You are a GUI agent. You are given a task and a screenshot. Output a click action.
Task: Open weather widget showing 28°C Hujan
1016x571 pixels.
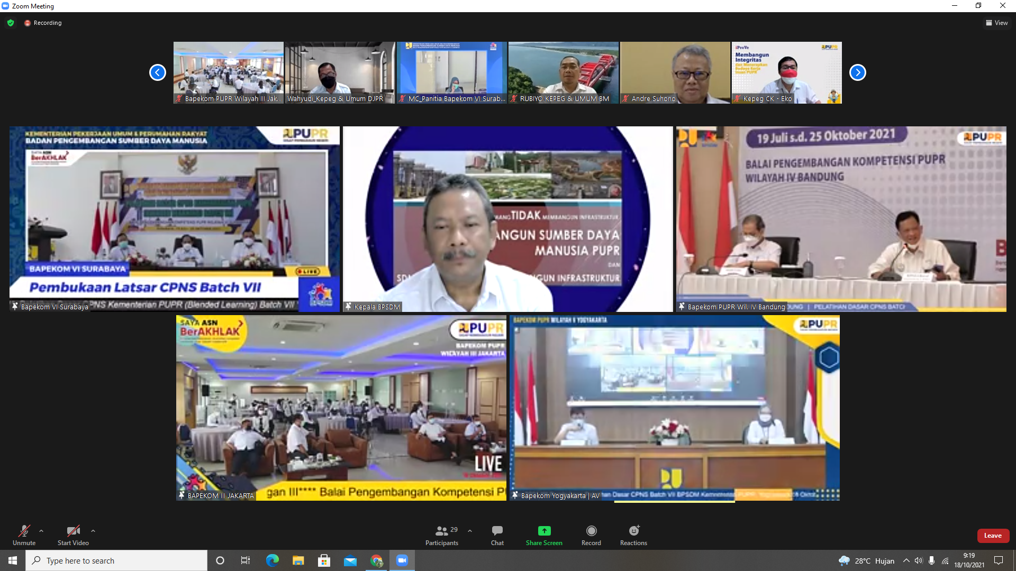click(866, 560)
